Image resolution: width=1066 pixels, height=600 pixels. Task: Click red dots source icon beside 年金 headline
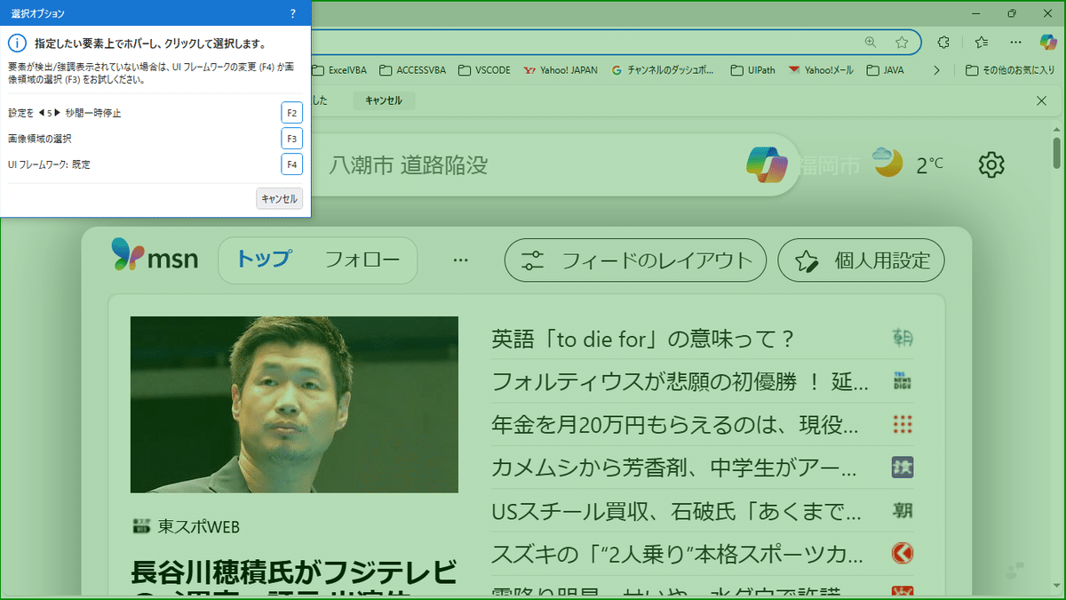pyautogui.click(x=903, y=424)
